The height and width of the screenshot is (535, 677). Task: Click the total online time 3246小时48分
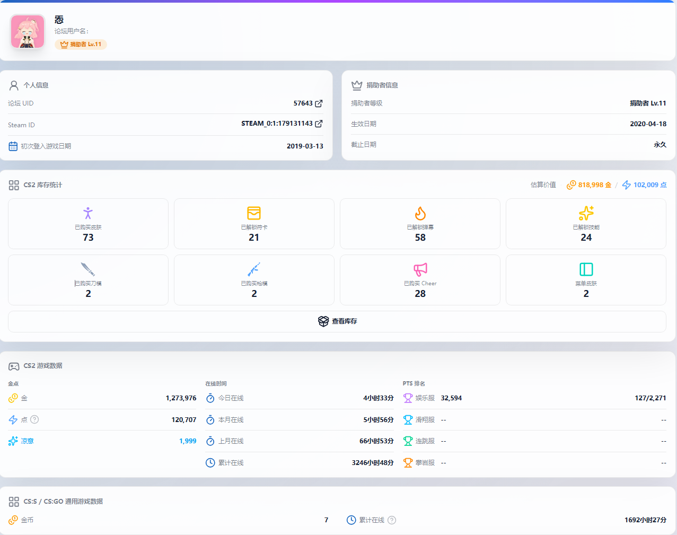click(x=373, y=463)
